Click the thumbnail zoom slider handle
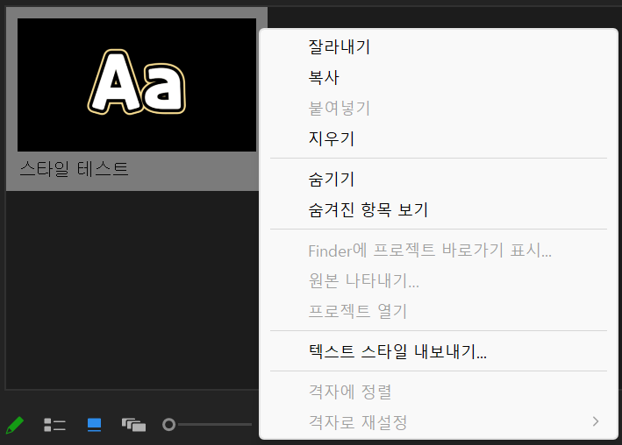Image resolution: width=622 pixels, height=445 pixels. click(169, 424)
